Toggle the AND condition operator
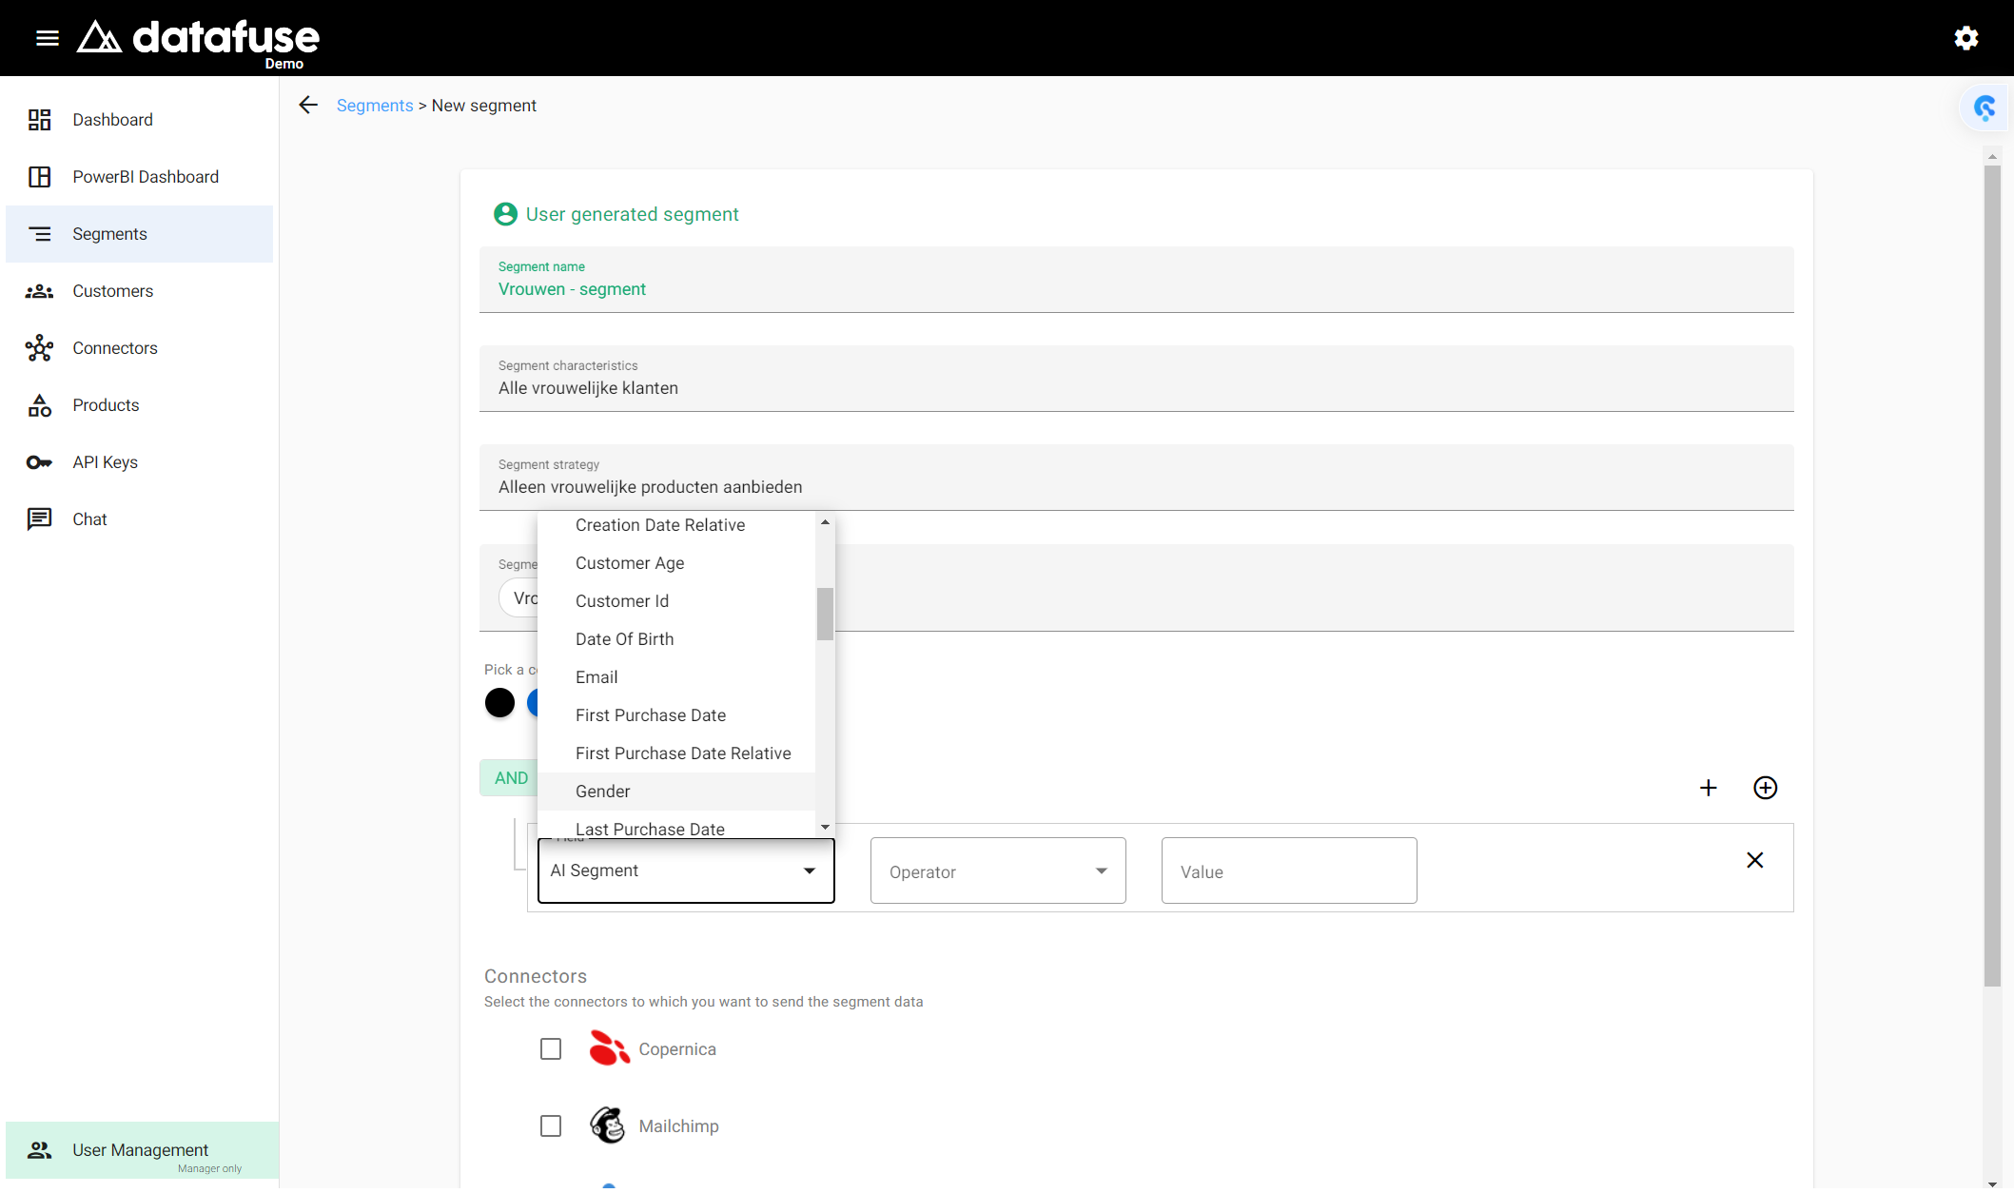The width and height of the screenshot is (2014, 1193). 510,778
